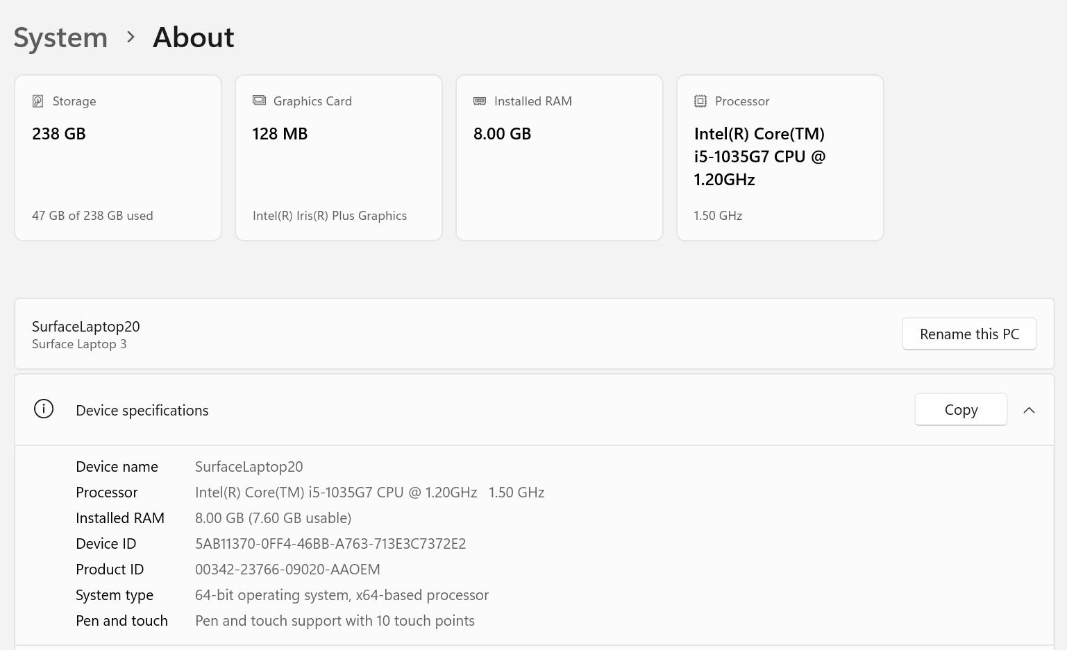Click the Device specifications info icon
This screenshot has width=1067, height=650.
(x=44, y=409)
